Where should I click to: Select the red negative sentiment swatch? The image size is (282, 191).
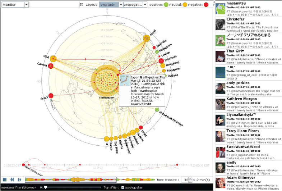point(206,5)
